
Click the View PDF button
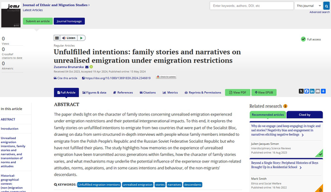[x=238, y=92]
